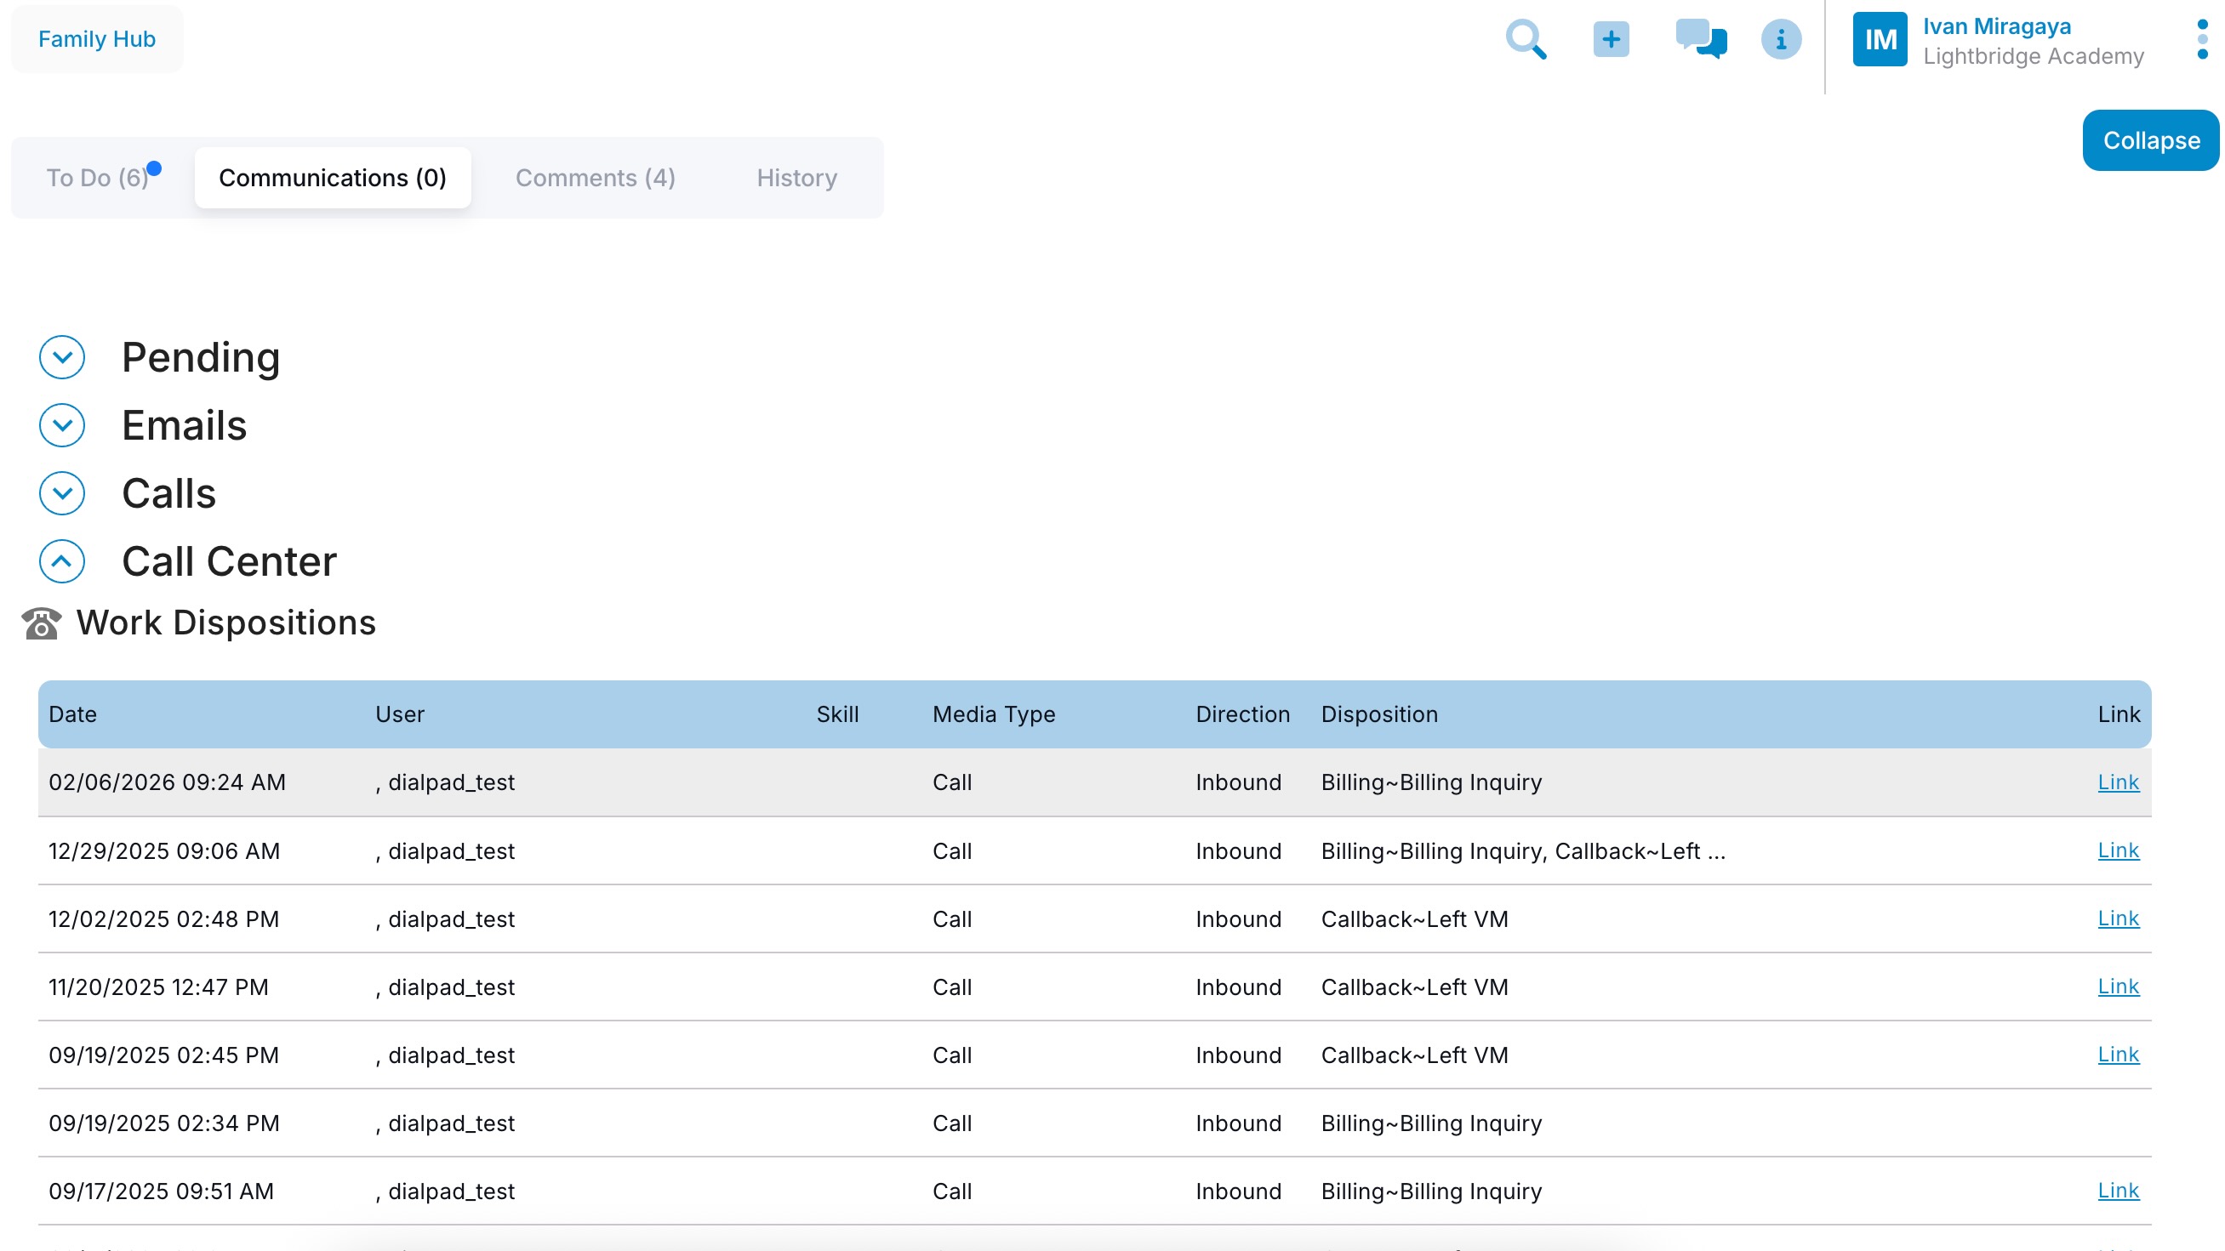Image resolution: width=2225 pixels, height=1251 pixels.
Task: Click Billing~Billing Inquiry on 09/19/2025 02:34 PM row
Action: (x=1430, y=1124)
